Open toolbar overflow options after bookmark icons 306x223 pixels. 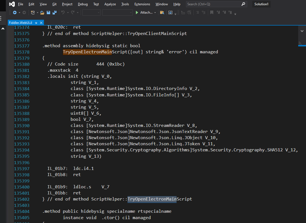tap(235, 14)
